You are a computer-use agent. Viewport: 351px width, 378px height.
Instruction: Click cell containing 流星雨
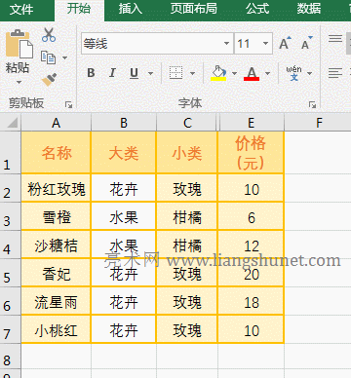click(x=57, y=301)
